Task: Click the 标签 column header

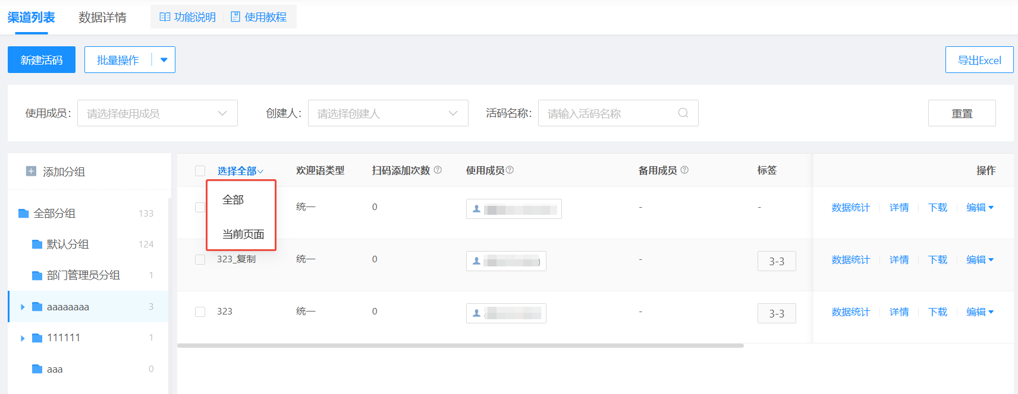Action: 767,170
